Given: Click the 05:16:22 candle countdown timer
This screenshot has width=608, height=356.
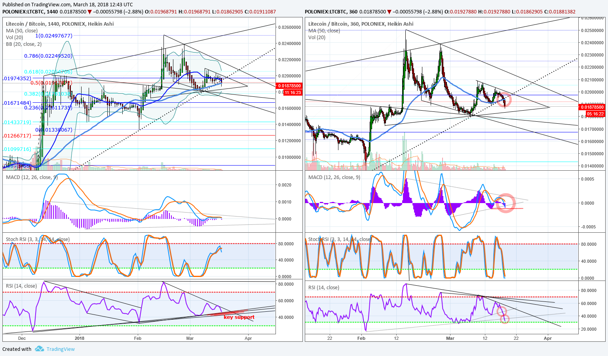Looking at the screenshot, I should [x=595, y=114].
